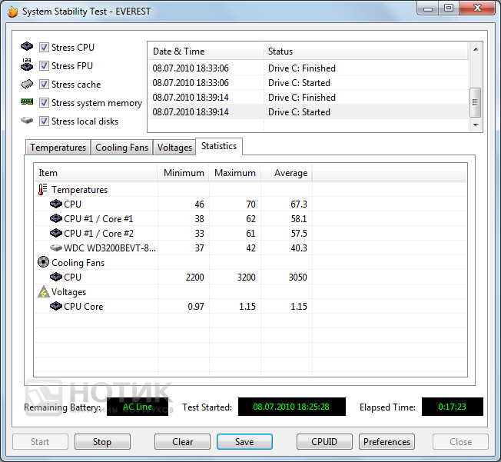Click the chip icon on CPU fan row
Viewport: 501px width, 462px height.
coord(56,277)
